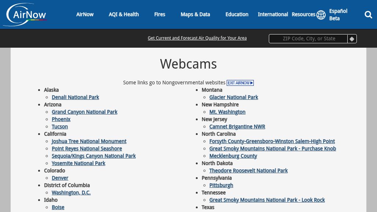Open Forsyth County-Greensboro-Winston Salem-High Point link
Image resolution: width=377 pixels, height=212 pixels.
pos(272,141)
